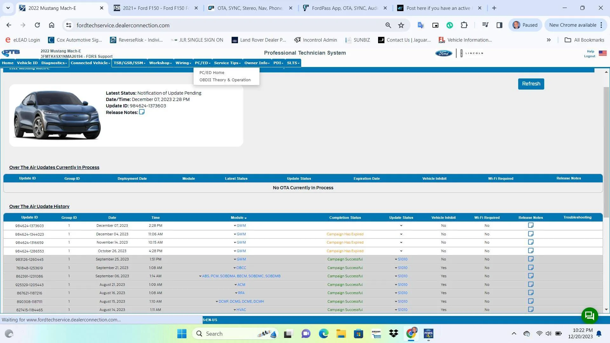Sort history by Module column header
The height and width of the screenshot is (343, 610).
click(x=239, y=218)
